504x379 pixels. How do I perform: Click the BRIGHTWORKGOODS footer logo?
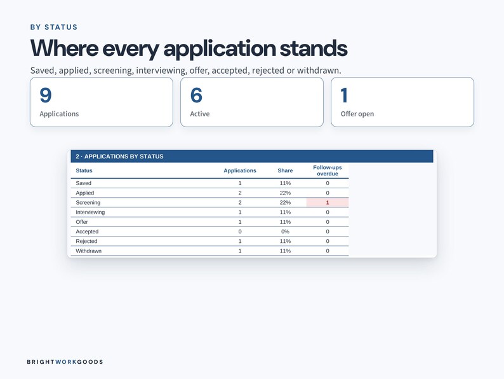(65, 362)
